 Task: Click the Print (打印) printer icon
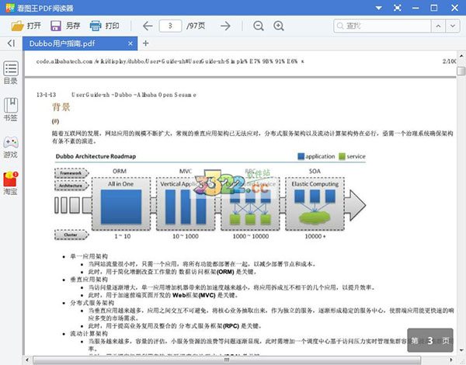coord(96,26)
